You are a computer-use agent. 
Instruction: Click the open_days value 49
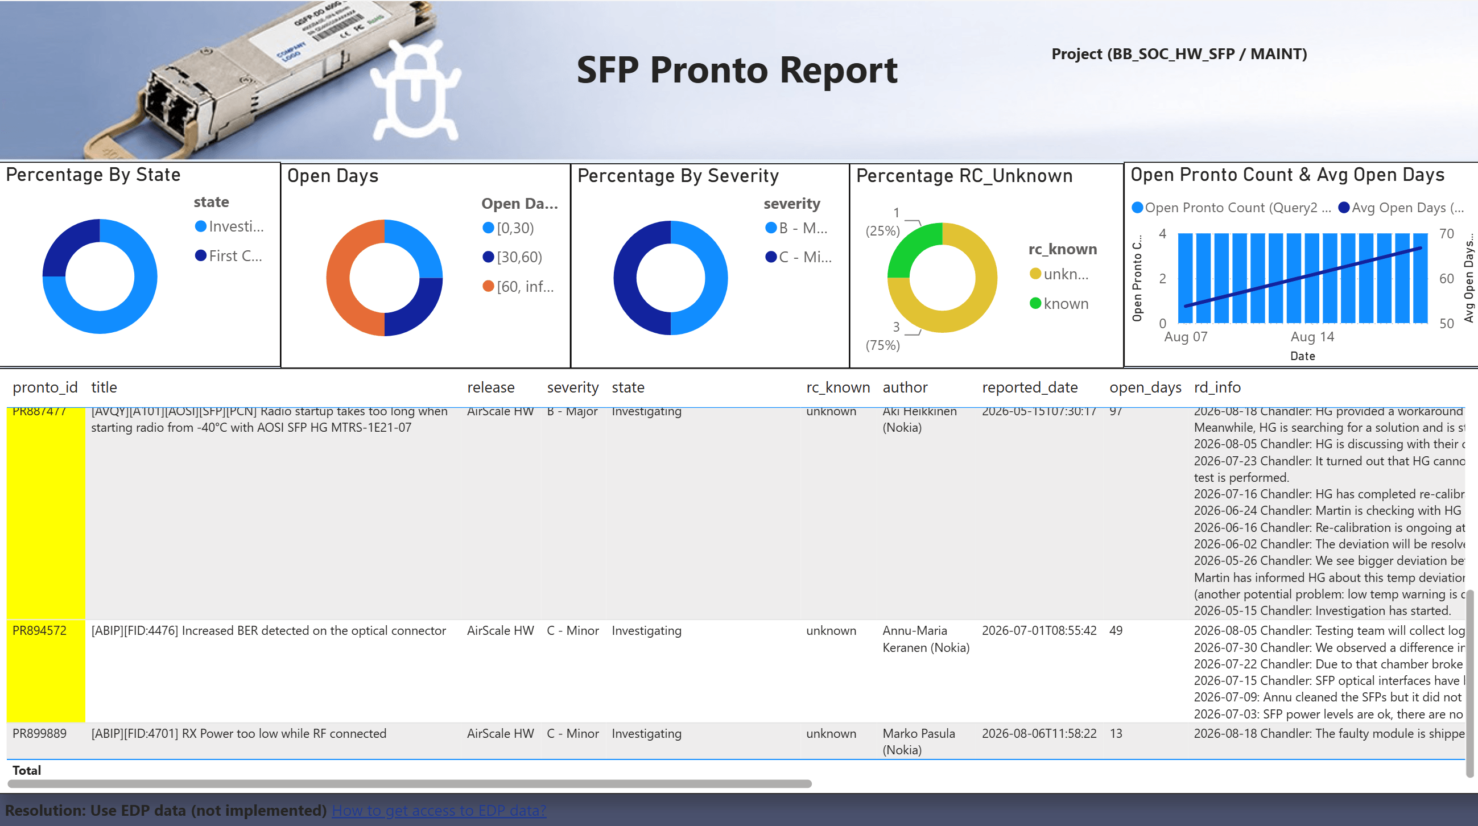point(1116,630)
